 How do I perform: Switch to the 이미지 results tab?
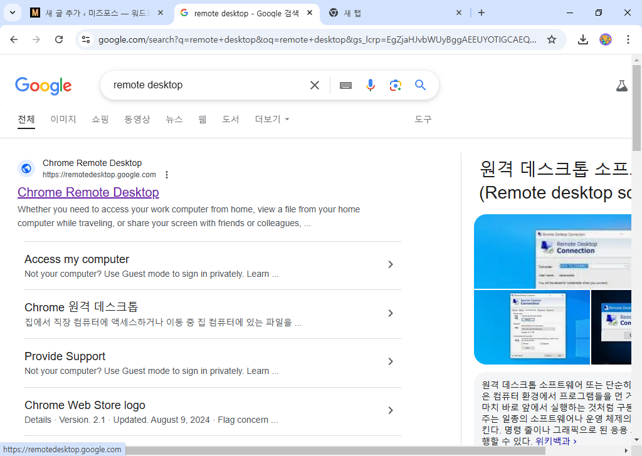[63, 119]
